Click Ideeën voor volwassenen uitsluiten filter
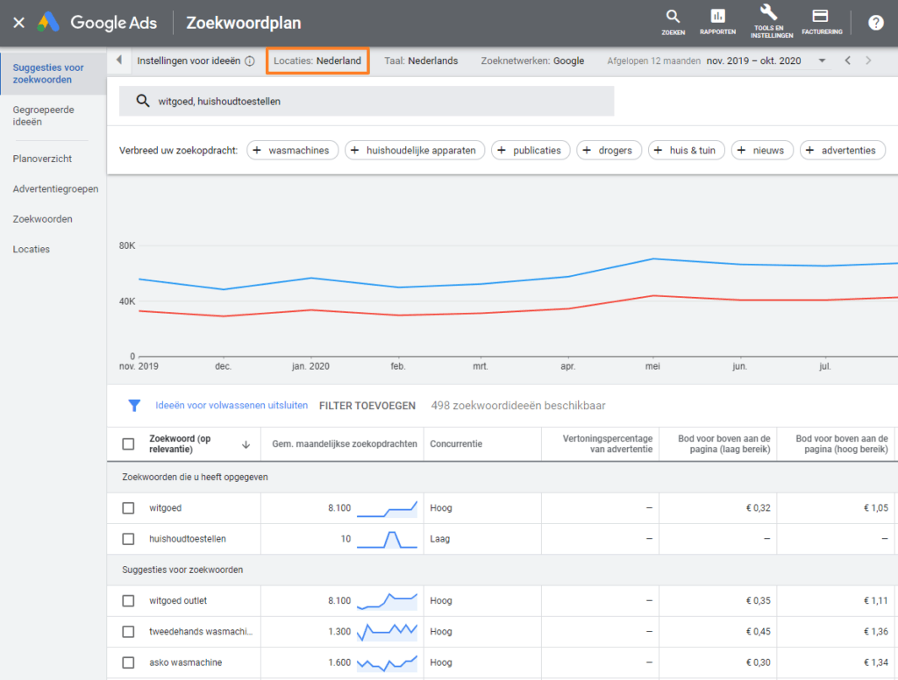The width and height of the screenshot is (898, 680). click(x=232, y=405)
